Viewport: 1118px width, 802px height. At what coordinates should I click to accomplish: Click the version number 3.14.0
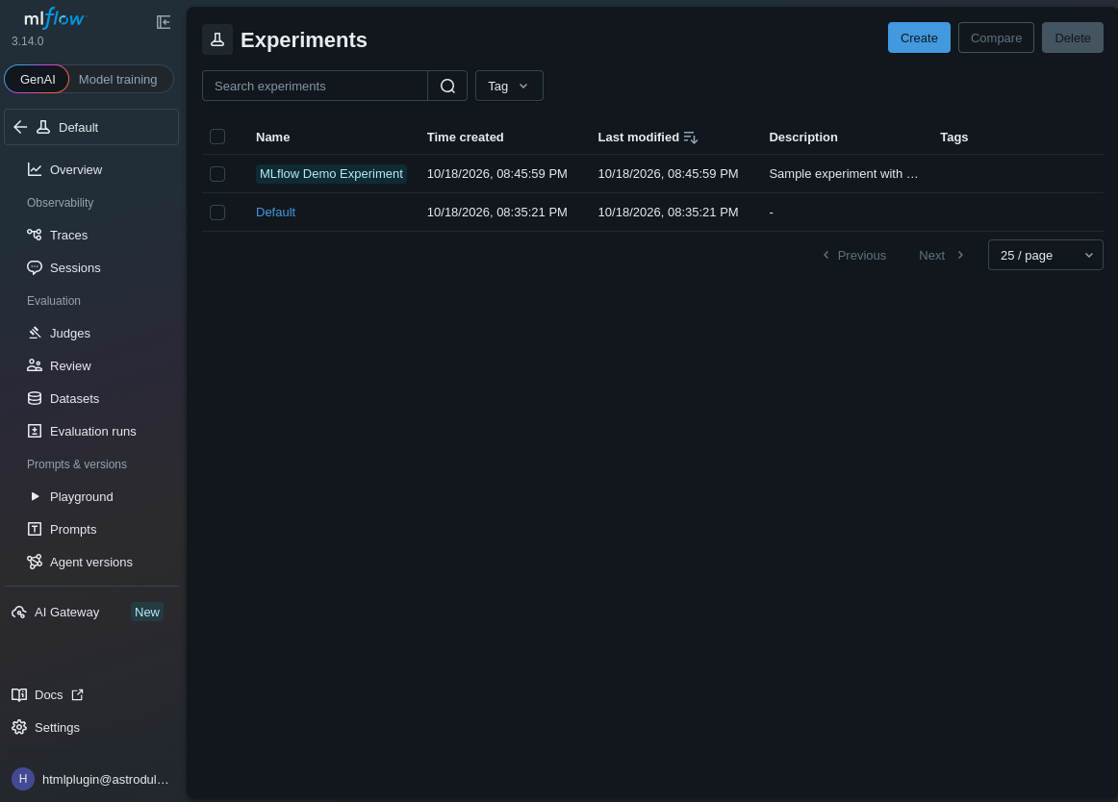click(x=28, y=41)
